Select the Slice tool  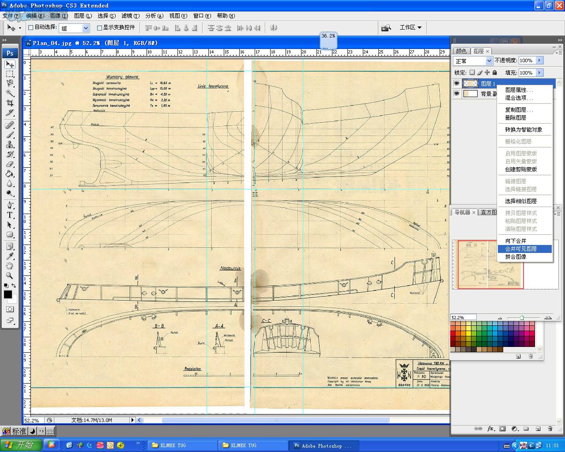(10, 113)
